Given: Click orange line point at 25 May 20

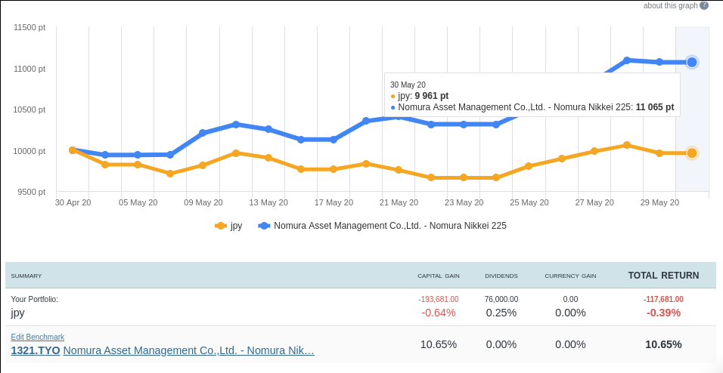Looking at the screenshot, I should point(529,166).
